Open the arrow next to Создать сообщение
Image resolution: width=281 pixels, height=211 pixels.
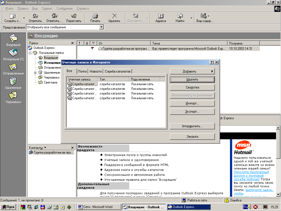[x=24, y=18]
